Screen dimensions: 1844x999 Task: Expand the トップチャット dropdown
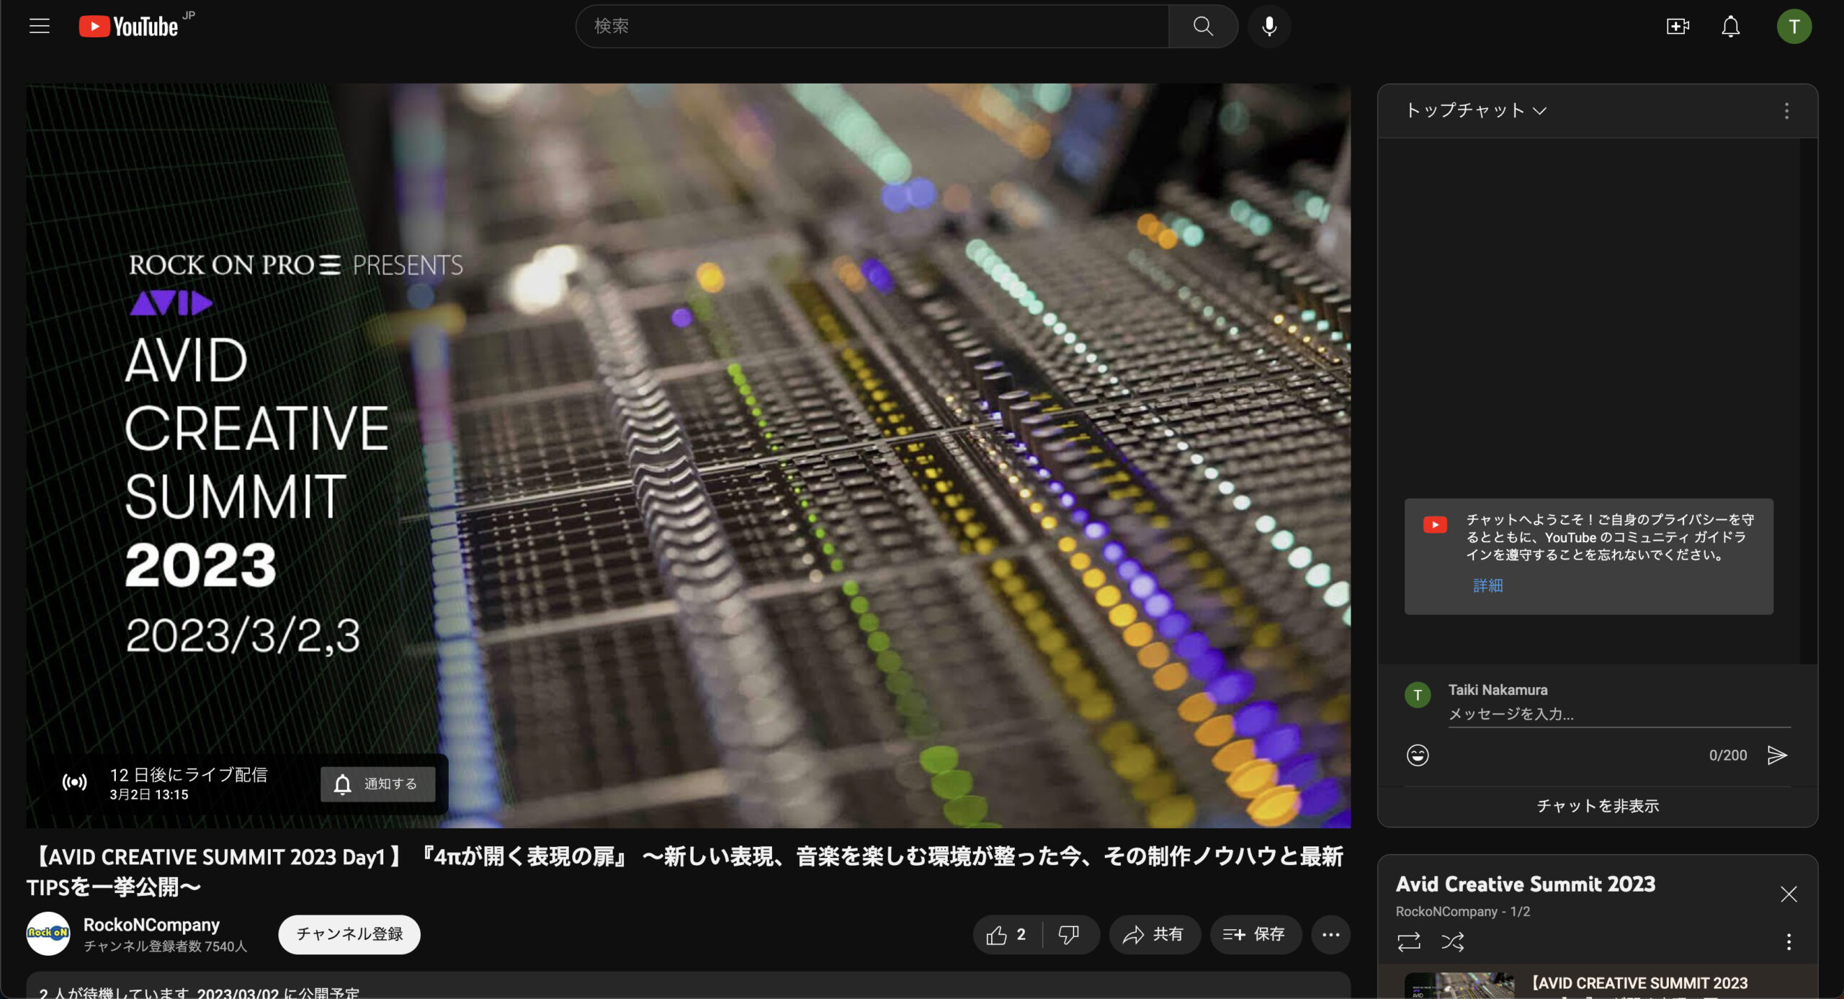[1475, 111]
